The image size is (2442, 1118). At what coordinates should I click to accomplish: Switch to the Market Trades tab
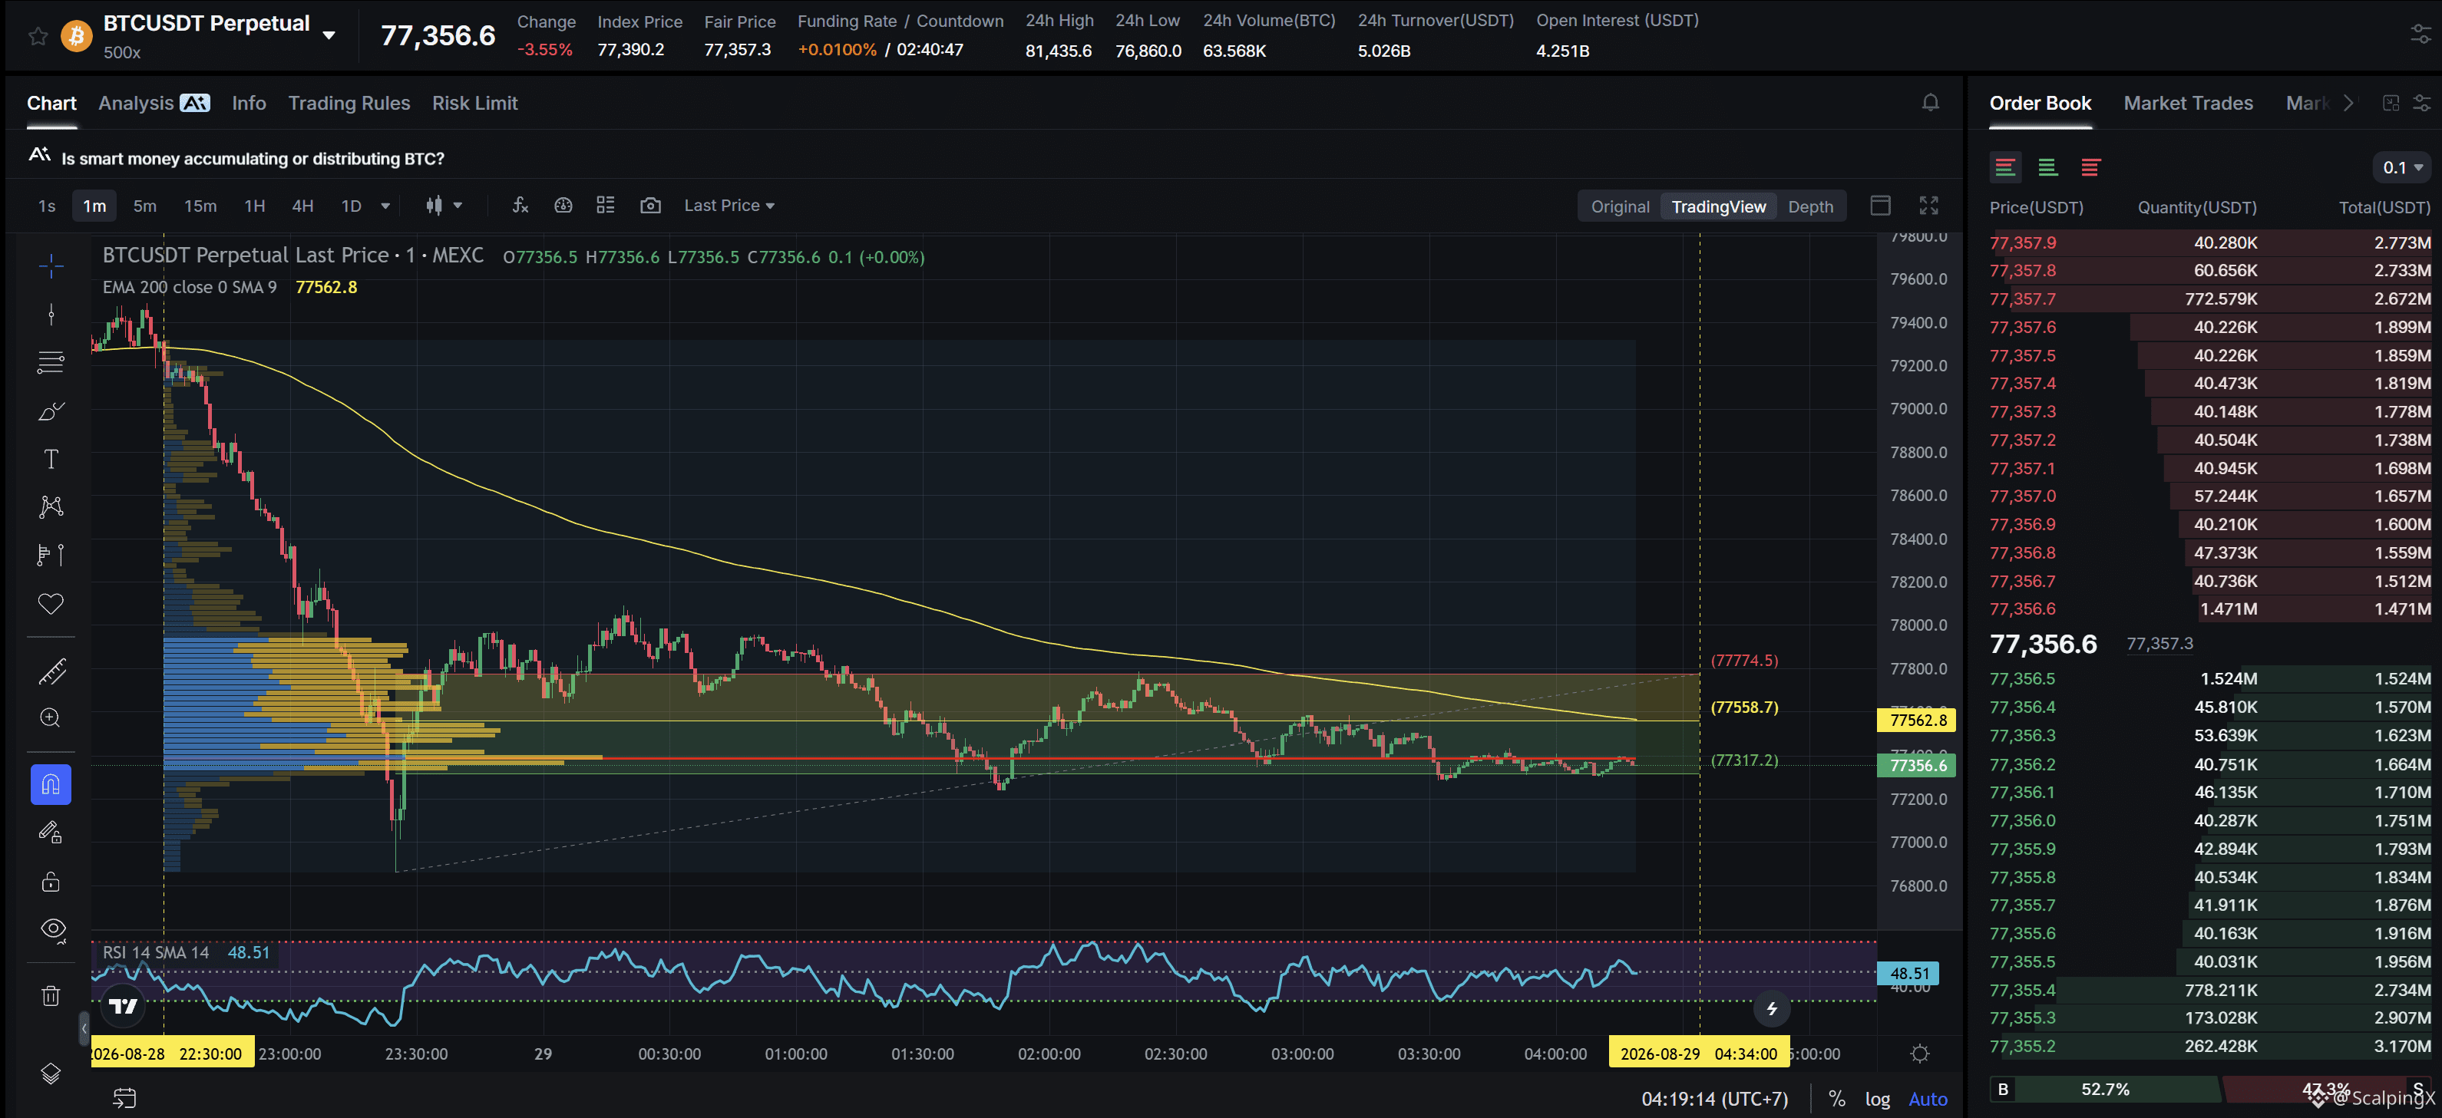click(x=2188, y=104)
